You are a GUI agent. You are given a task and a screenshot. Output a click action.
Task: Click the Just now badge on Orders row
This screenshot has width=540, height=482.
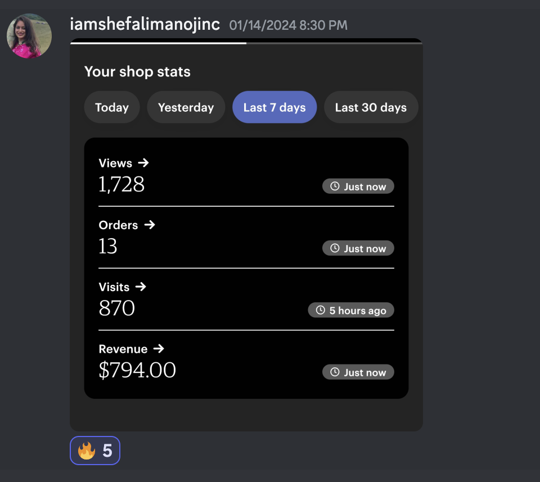pyautogui.click(x=358, y=248)
